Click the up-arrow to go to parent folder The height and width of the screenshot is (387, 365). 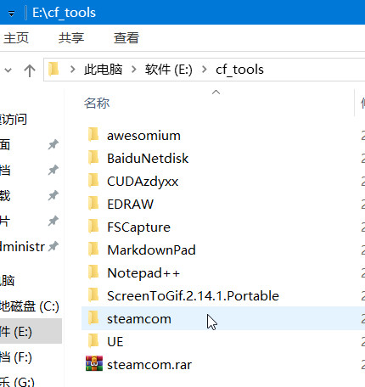click(30, 70)
